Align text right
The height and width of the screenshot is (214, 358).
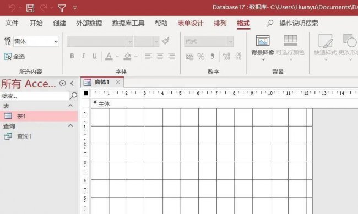171,56
